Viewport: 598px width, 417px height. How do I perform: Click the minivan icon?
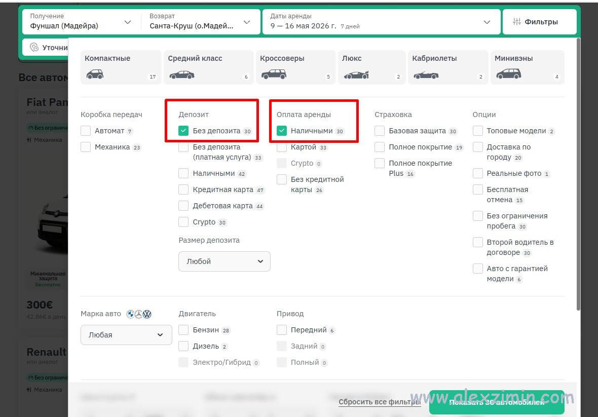[508, 74]
